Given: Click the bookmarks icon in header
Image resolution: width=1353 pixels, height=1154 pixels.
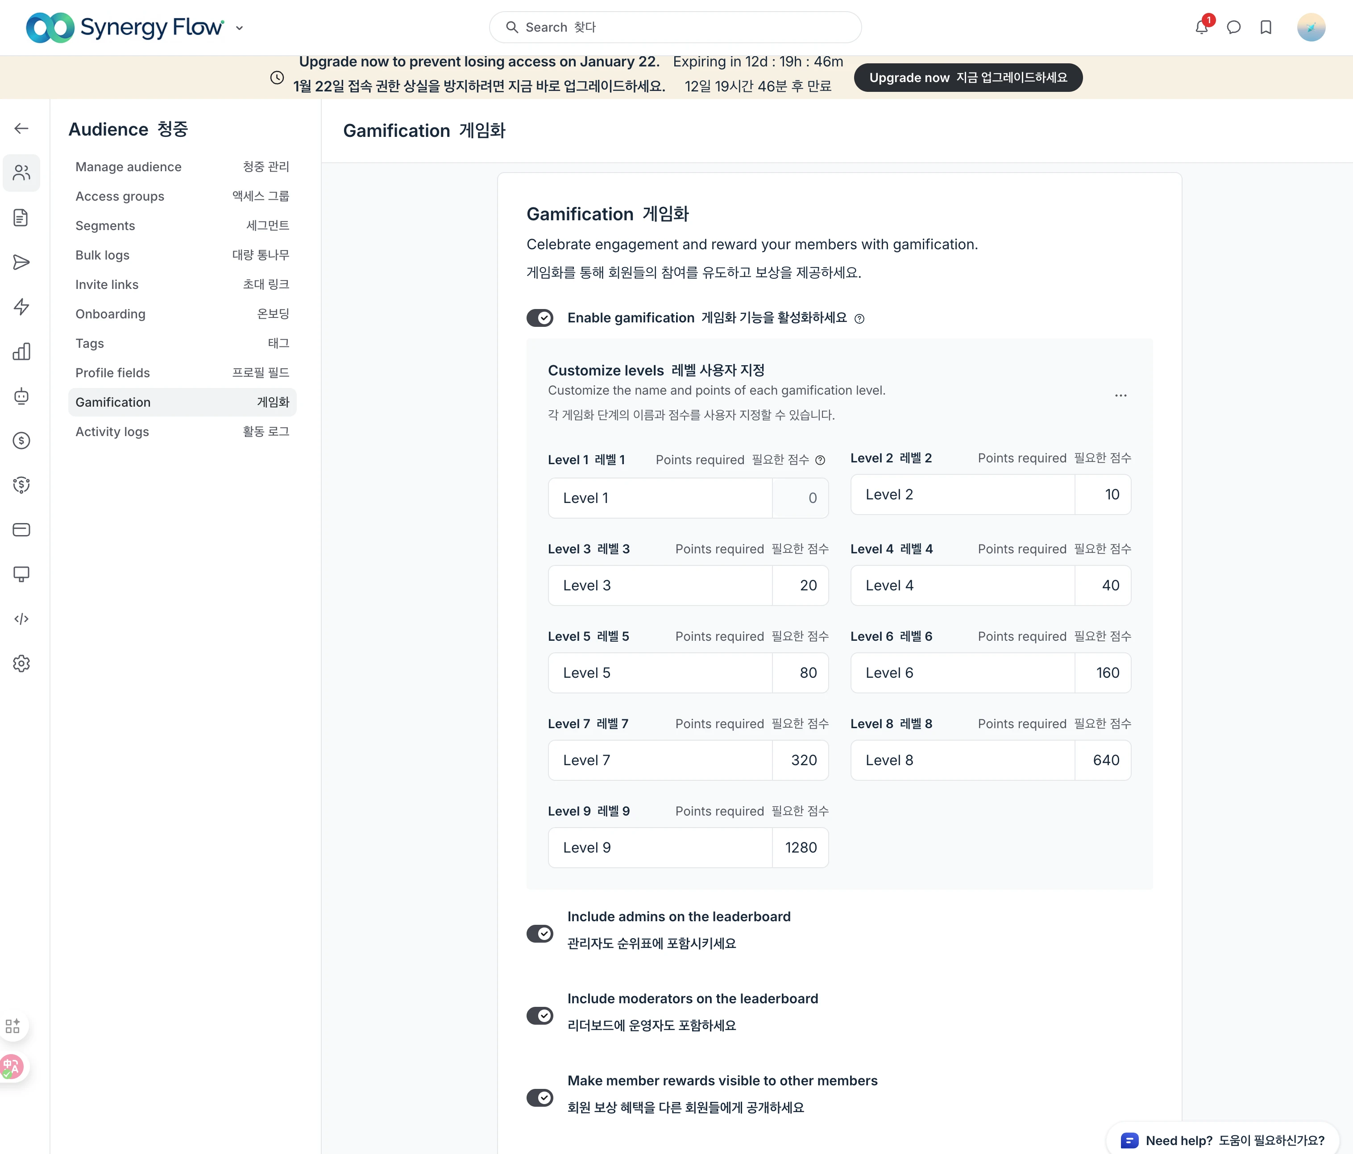Looking at the screenshot, I should click(1266, 27).
